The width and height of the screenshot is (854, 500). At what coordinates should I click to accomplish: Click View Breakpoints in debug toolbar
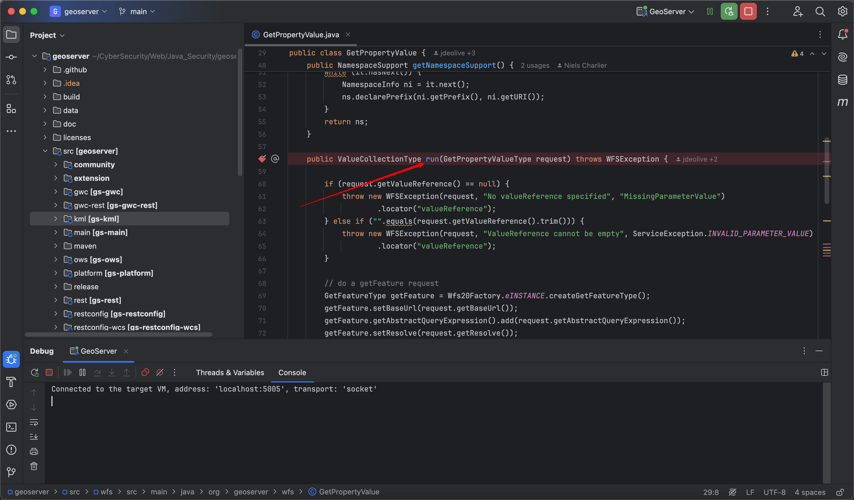145,373
